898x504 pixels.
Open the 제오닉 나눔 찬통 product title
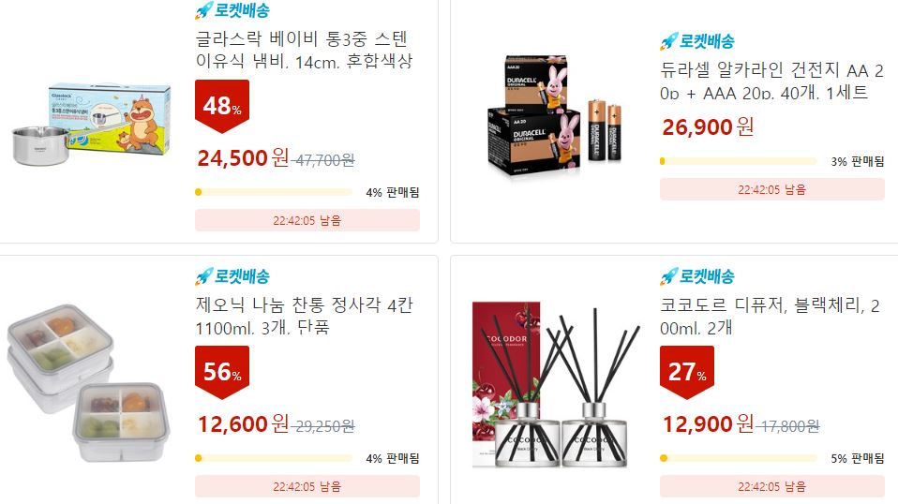pos(304,316)
